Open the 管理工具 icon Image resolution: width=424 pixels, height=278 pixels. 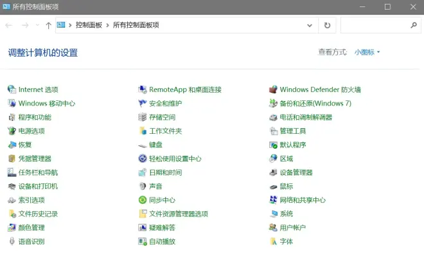[x=273, y=131]
